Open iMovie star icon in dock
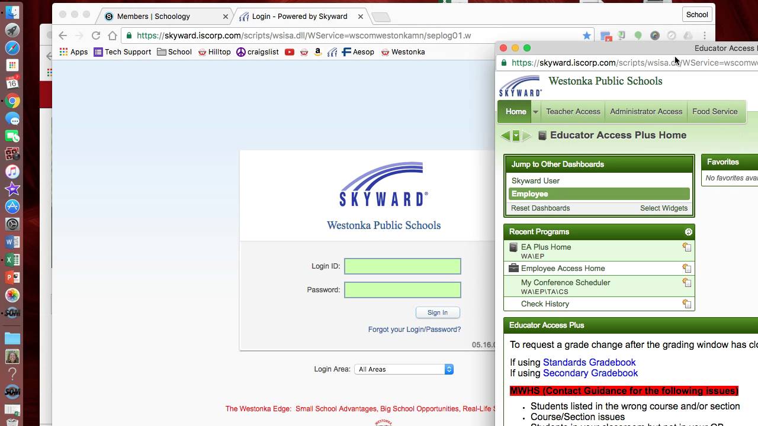758x426 pixels. (12, 189)
